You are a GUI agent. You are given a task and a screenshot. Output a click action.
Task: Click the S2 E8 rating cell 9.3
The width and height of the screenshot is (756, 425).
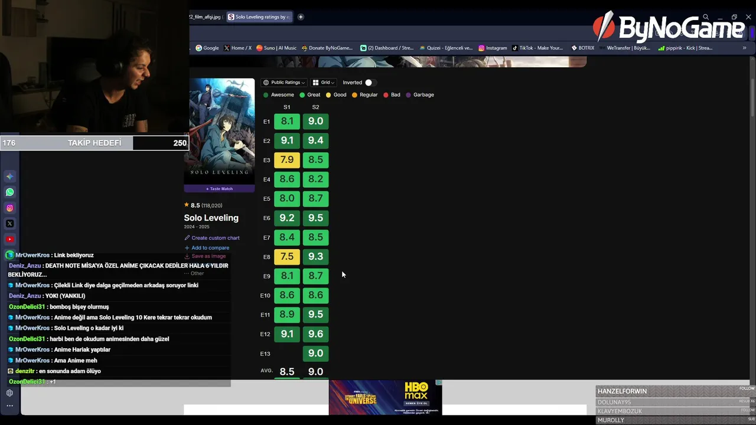(315, 257)
